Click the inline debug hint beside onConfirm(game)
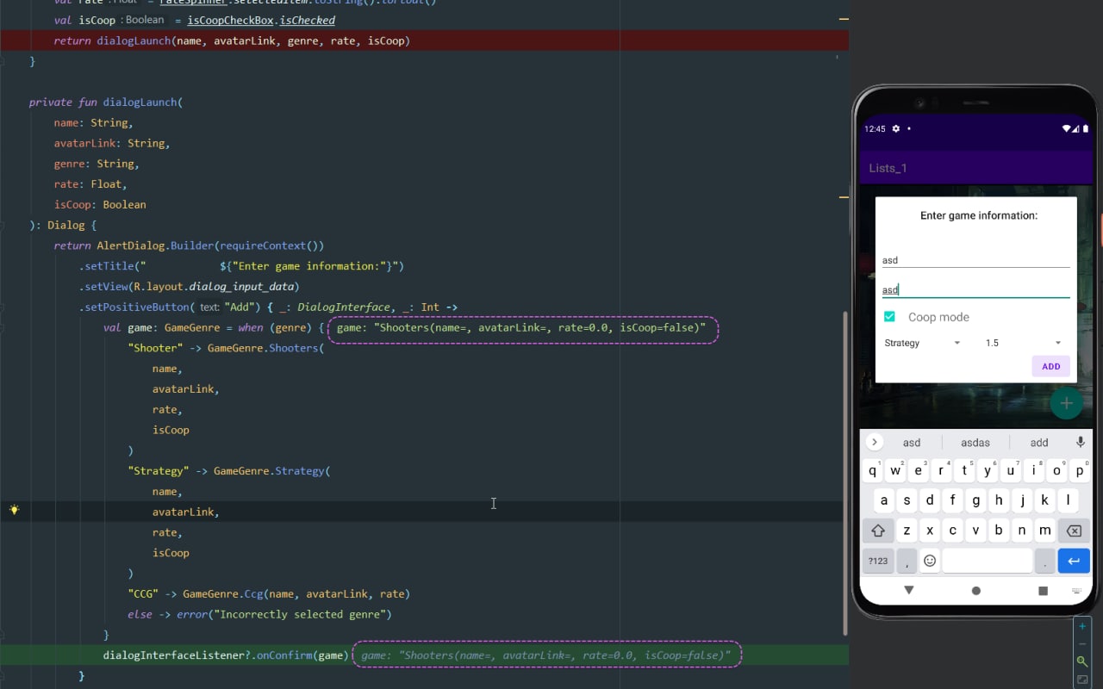 point(546,655)
